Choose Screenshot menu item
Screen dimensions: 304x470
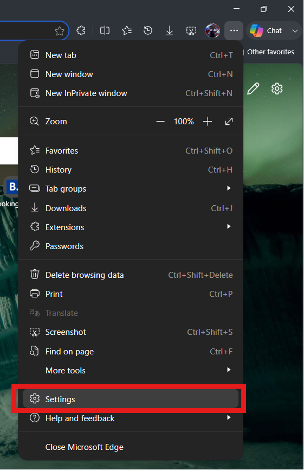tap(131, 332)
